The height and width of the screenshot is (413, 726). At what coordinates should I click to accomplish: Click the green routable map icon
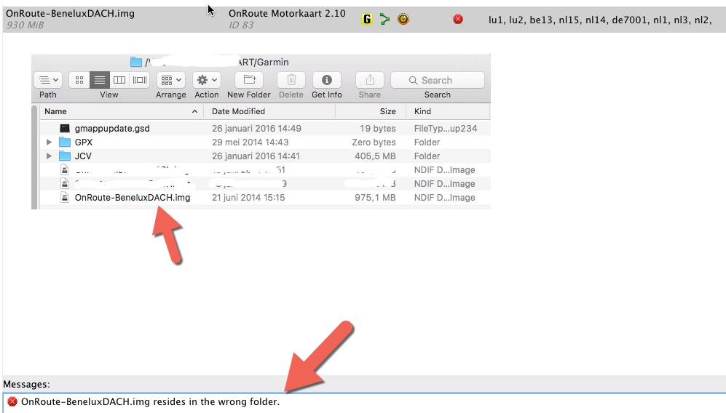[385, 19]
